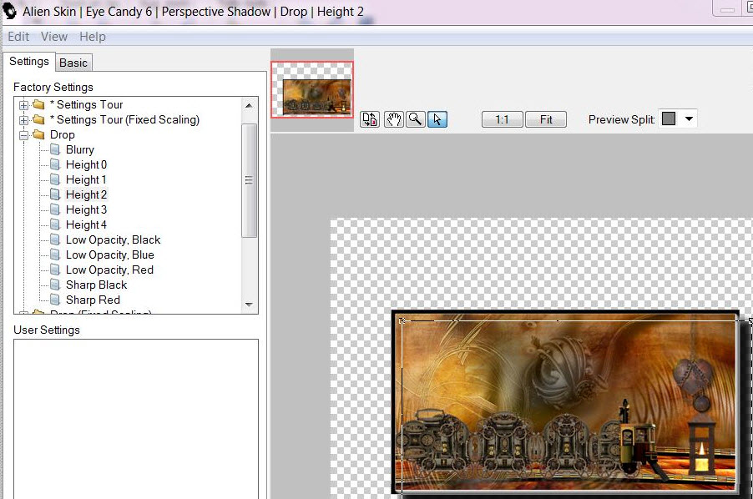The height and width of the screenshot is (499, 753).
Task: Expand the Settings Tour (Fixed Scaling) folder
Action: (x=23, y=120)
